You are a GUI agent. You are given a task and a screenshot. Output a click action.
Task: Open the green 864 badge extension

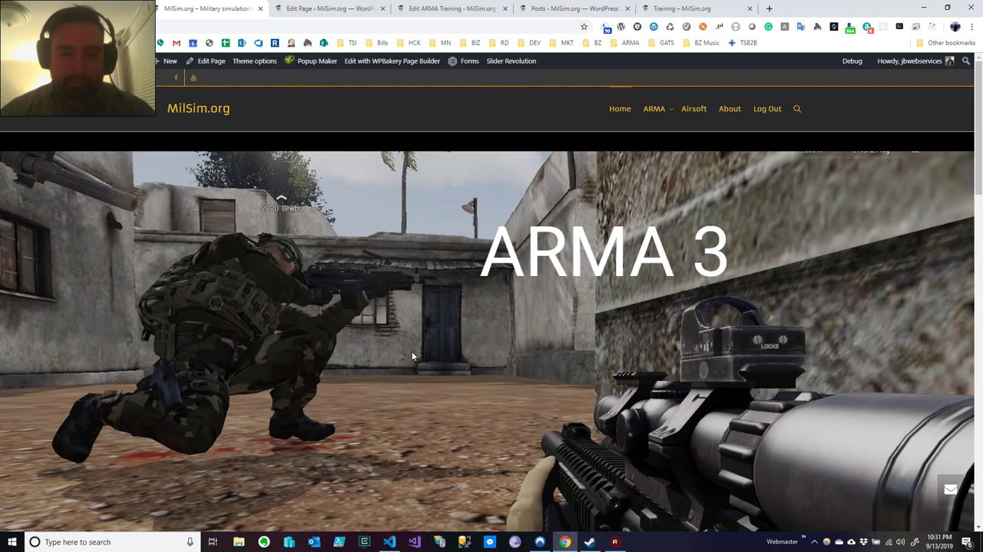850,28
